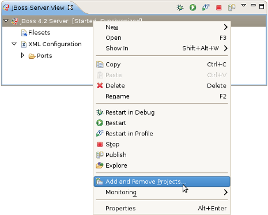Collapse the XML Configuration node
Screen dimensions: 268x215
point(14,44)
